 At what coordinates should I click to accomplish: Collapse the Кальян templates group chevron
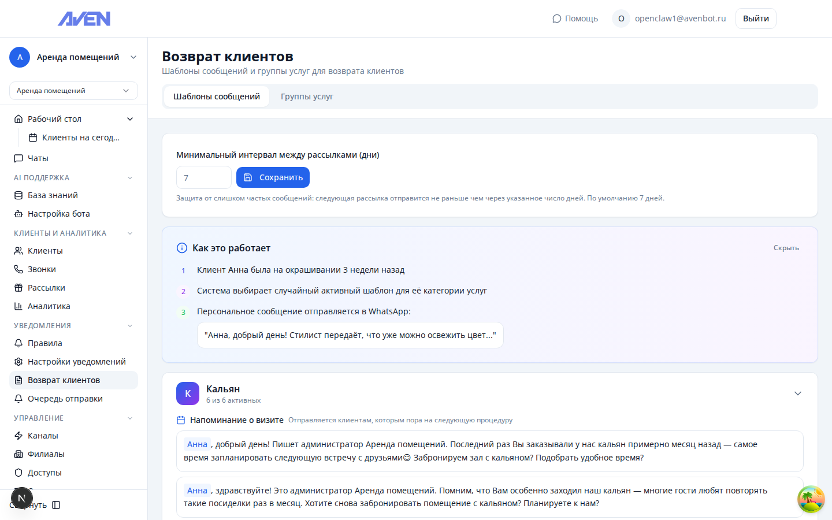coord(797,393)
